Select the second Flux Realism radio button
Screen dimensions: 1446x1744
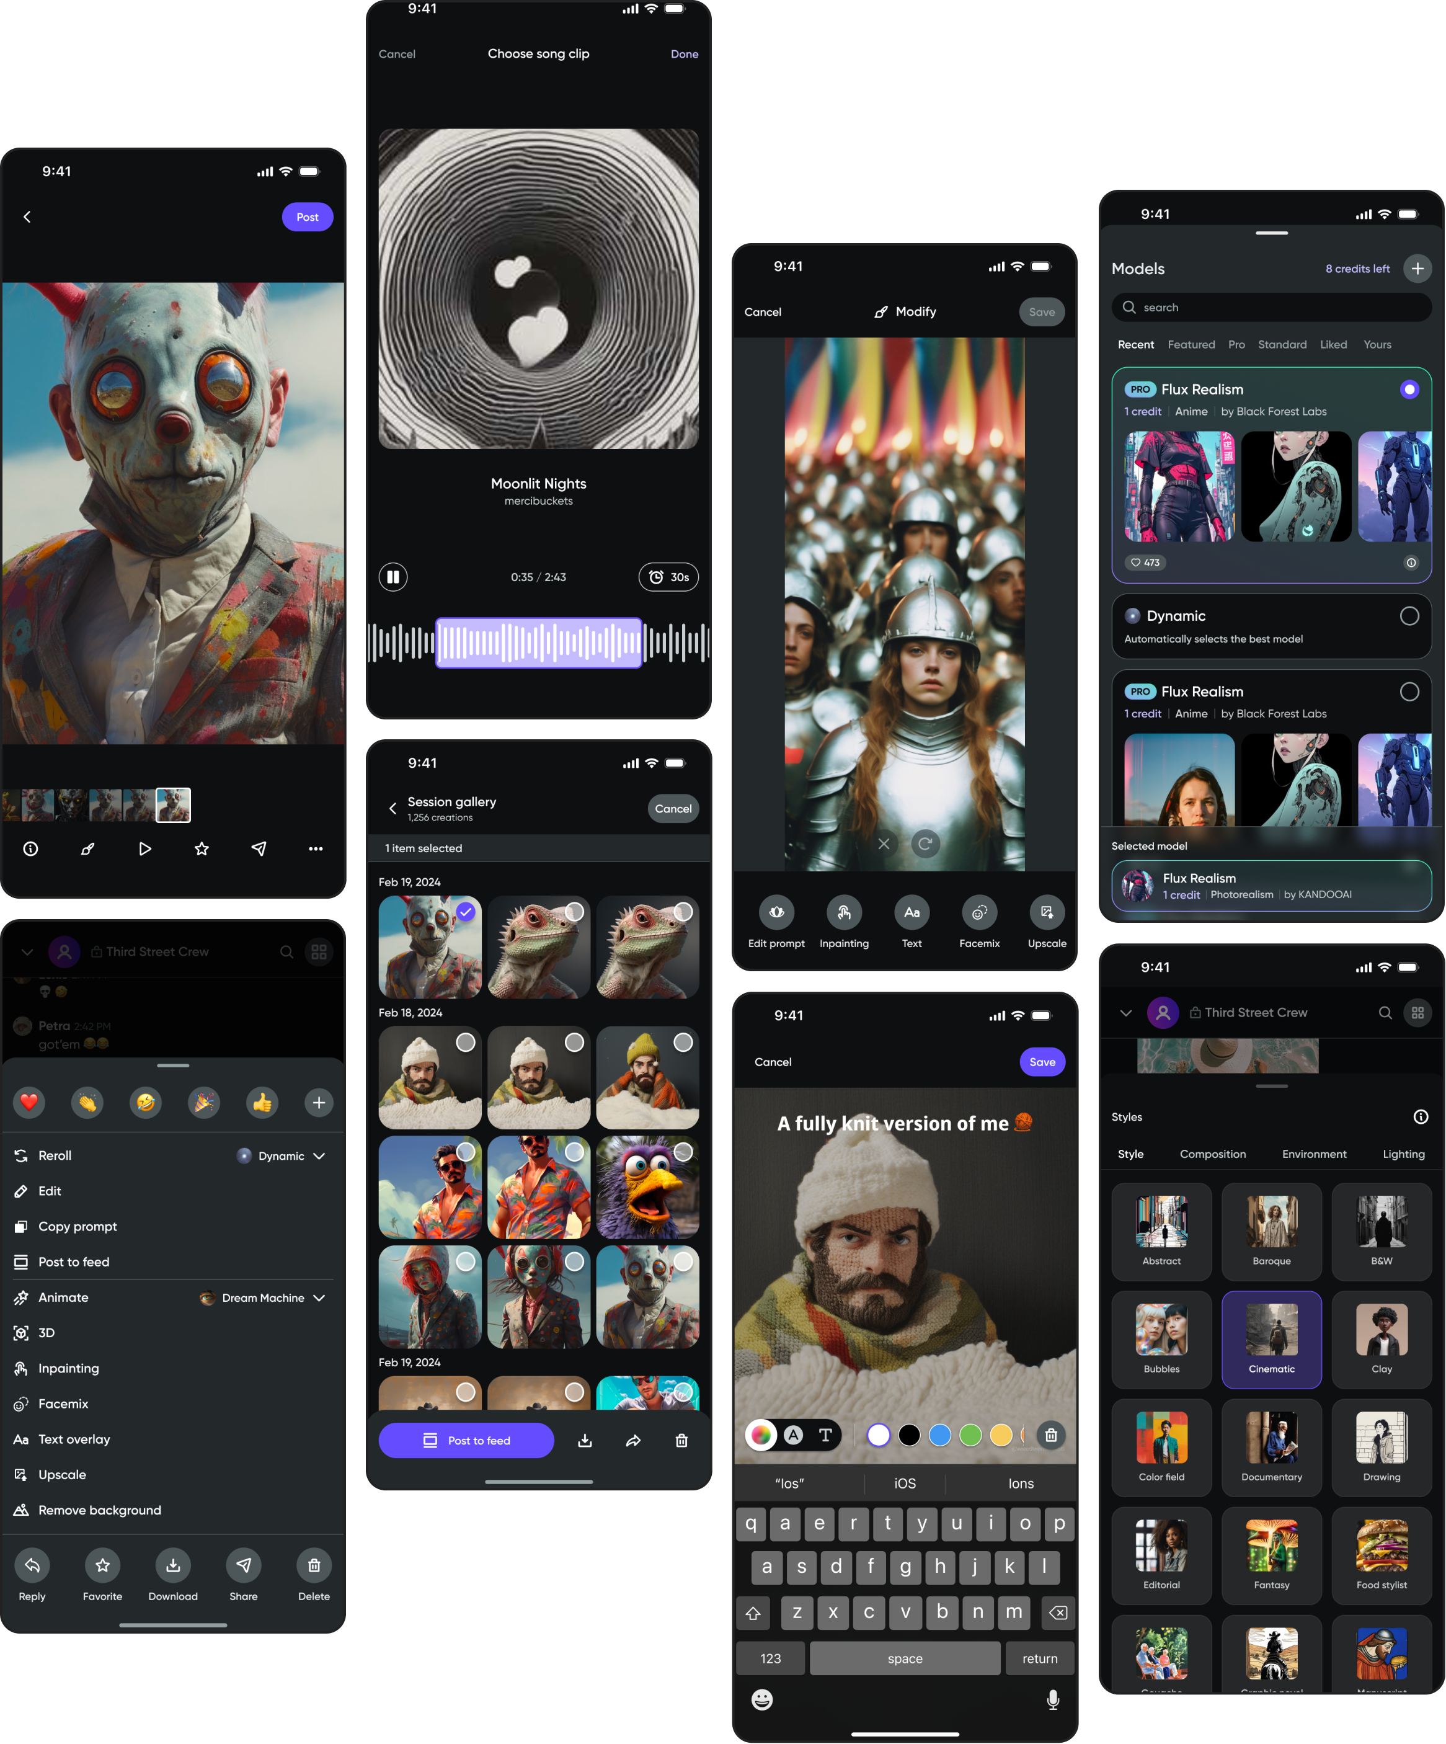(x=1409, y=691)
